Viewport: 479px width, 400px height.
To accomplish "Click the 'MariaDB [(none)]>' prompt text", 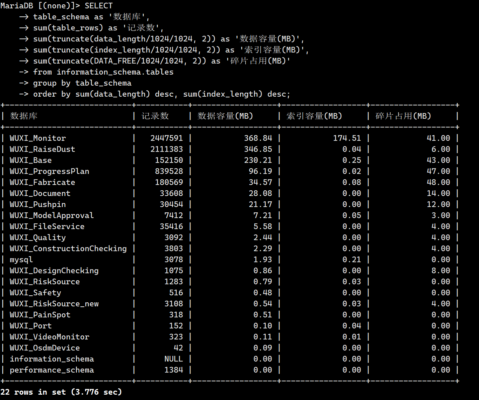I will tap(40, 6).
